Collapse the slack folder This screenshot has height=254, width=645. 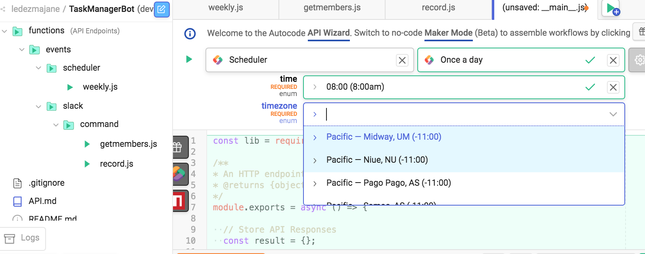38,106
